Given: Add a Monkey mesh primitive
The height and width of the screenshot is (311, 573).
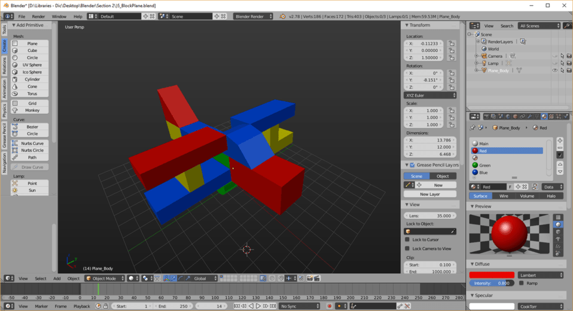Looking at the screenshot, I should (30, 110).
